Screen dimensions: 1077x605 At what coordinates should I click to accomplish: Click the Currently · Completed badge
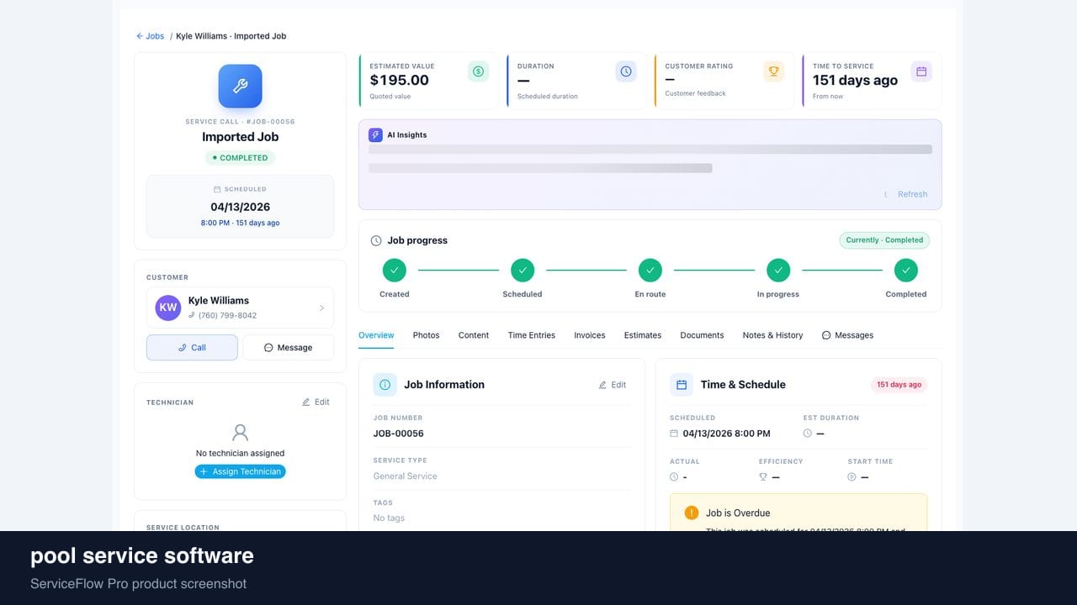884,240
